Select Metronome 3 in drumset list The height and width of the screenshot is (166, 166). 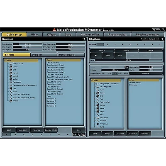pyautogui.click(x=51, y=104)
